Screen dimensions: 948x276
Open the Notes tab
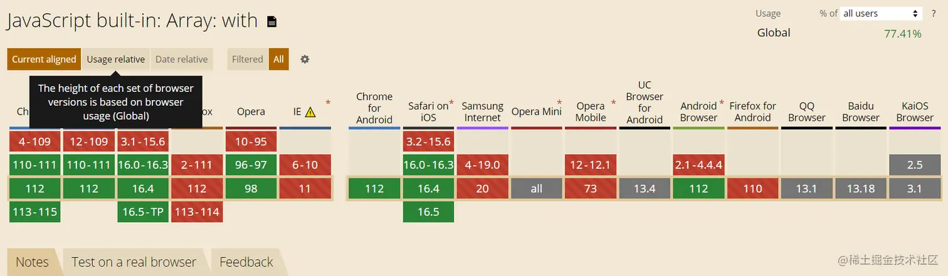(32, 262)
